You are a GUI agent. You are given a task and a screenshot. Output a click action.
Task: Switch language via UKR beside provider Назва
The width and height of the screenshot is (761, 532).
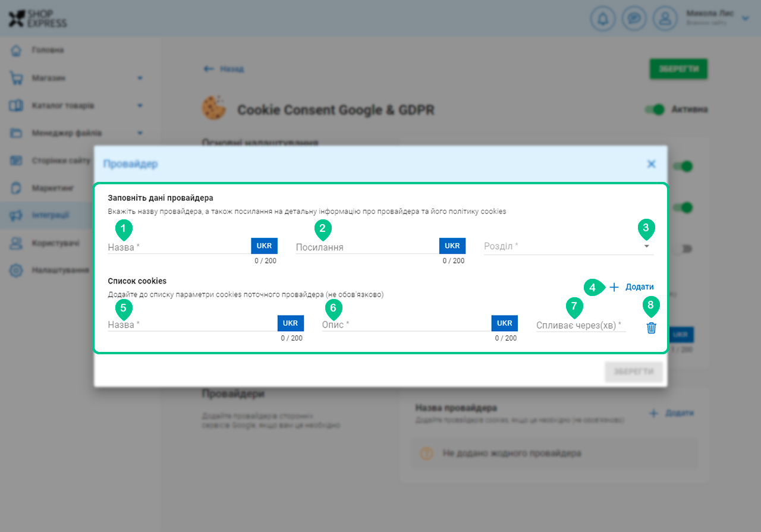(x=264, y=245)
